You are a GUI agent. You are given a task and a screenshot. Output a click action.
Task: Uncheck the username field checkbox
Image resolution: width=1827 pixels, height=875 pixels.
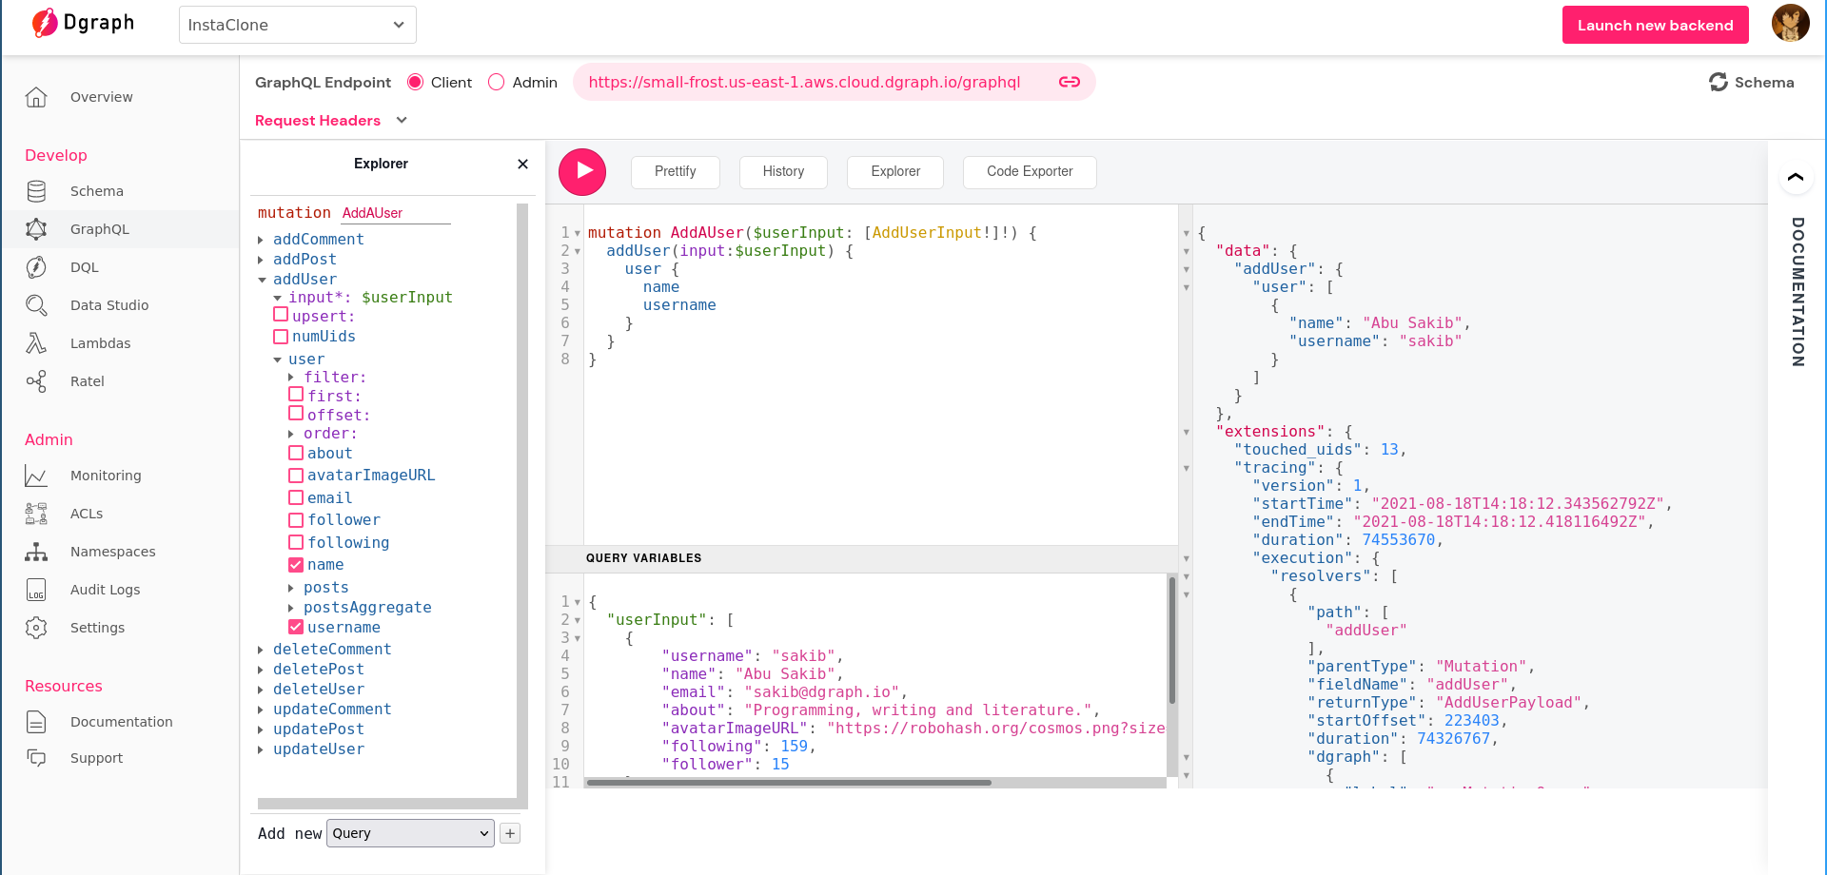coord(296,627)
